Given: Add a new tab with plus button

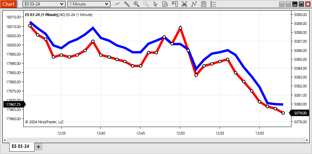Looking at the screenshot, I should click(x=38, y=147).
